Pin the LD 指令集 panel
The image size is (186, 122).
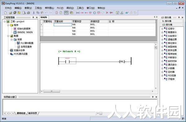coord(179,18)
